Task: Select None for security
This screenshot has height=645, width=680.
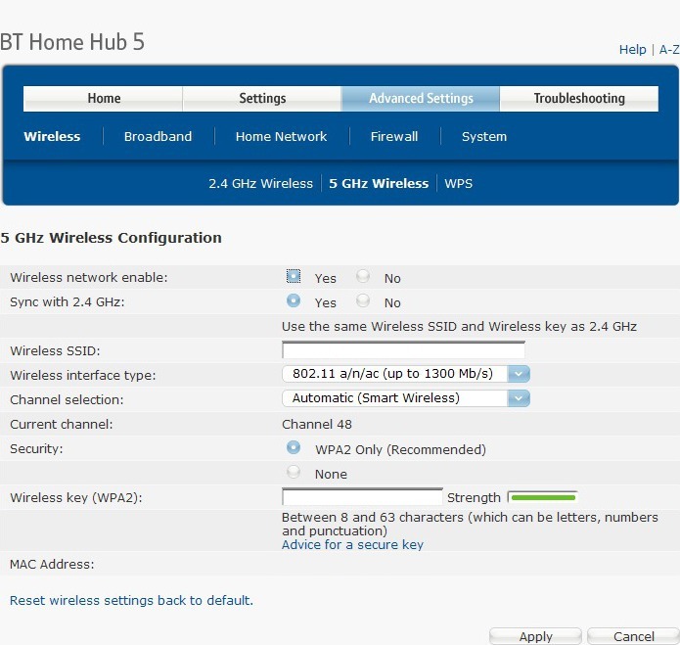Action: pyautogui.click(x=294, y=472)
